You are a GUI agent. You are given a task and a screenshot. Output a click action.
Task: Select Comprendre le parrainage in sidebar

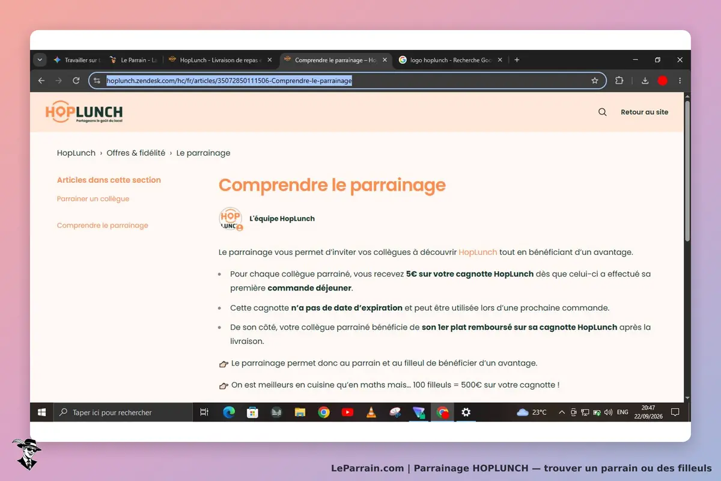103,225
